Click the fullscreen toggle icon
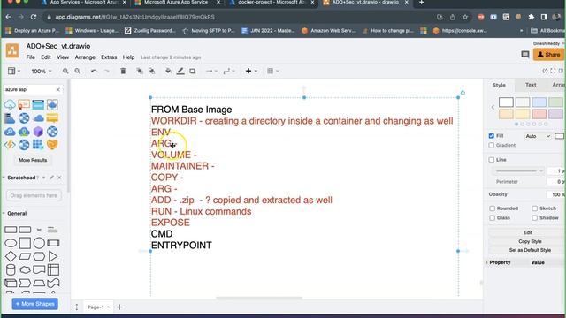This screenshot has height=318, width=566. pos(553,71)
